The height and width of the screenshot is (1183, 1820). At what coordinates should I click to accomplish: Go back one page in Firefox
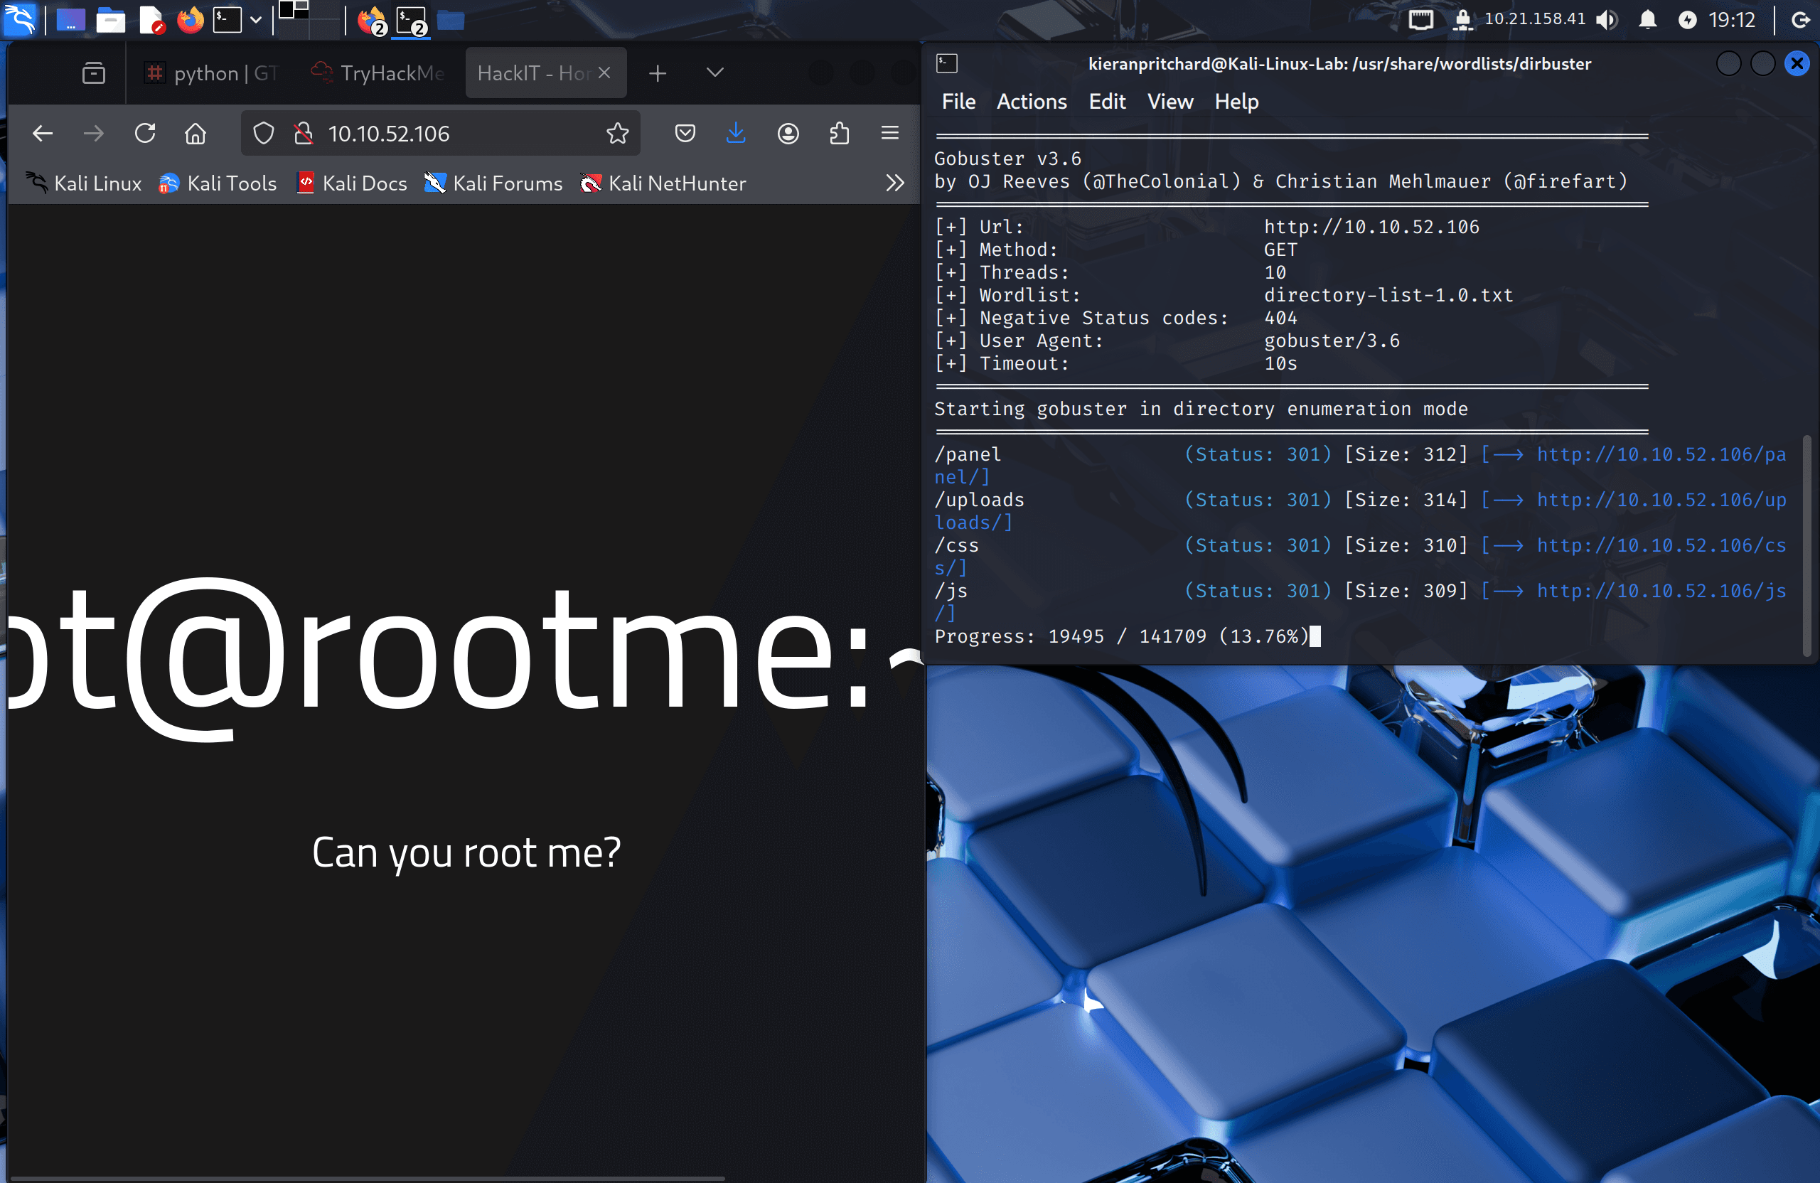[x=43, y=134]
